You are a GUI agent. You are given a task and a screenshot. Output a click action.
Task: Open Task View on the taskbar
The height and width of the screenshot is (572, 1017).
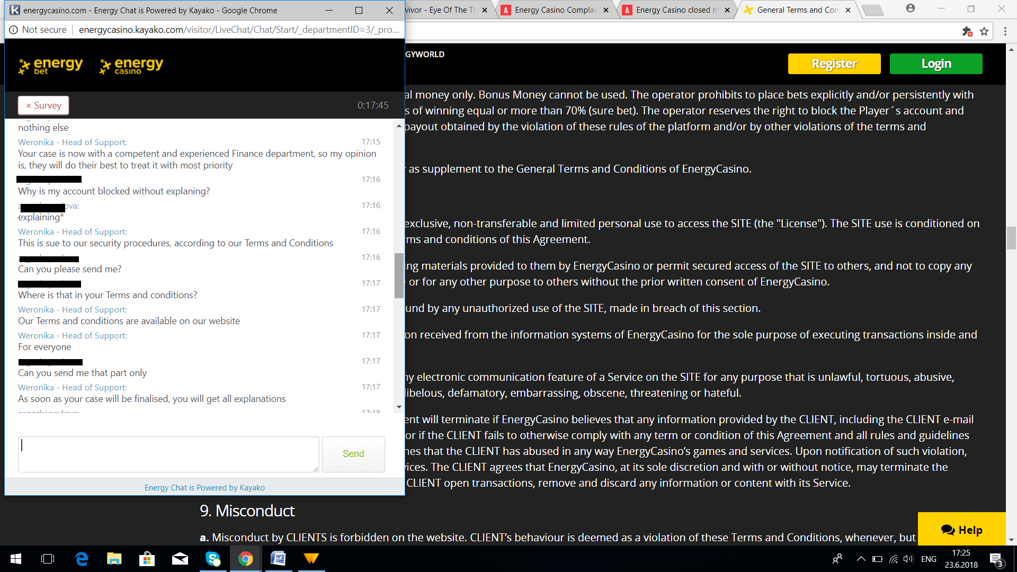tap(48, 559)
